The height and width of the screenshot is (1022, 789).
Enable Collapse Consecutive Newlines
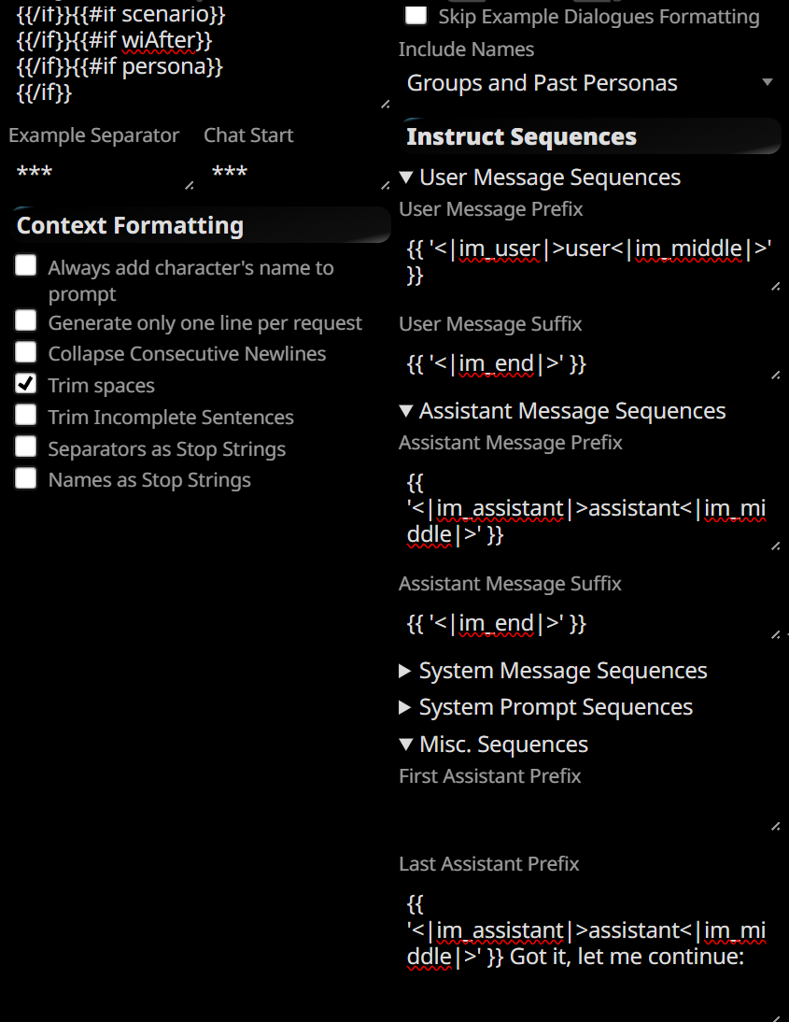tap(26, 352)
